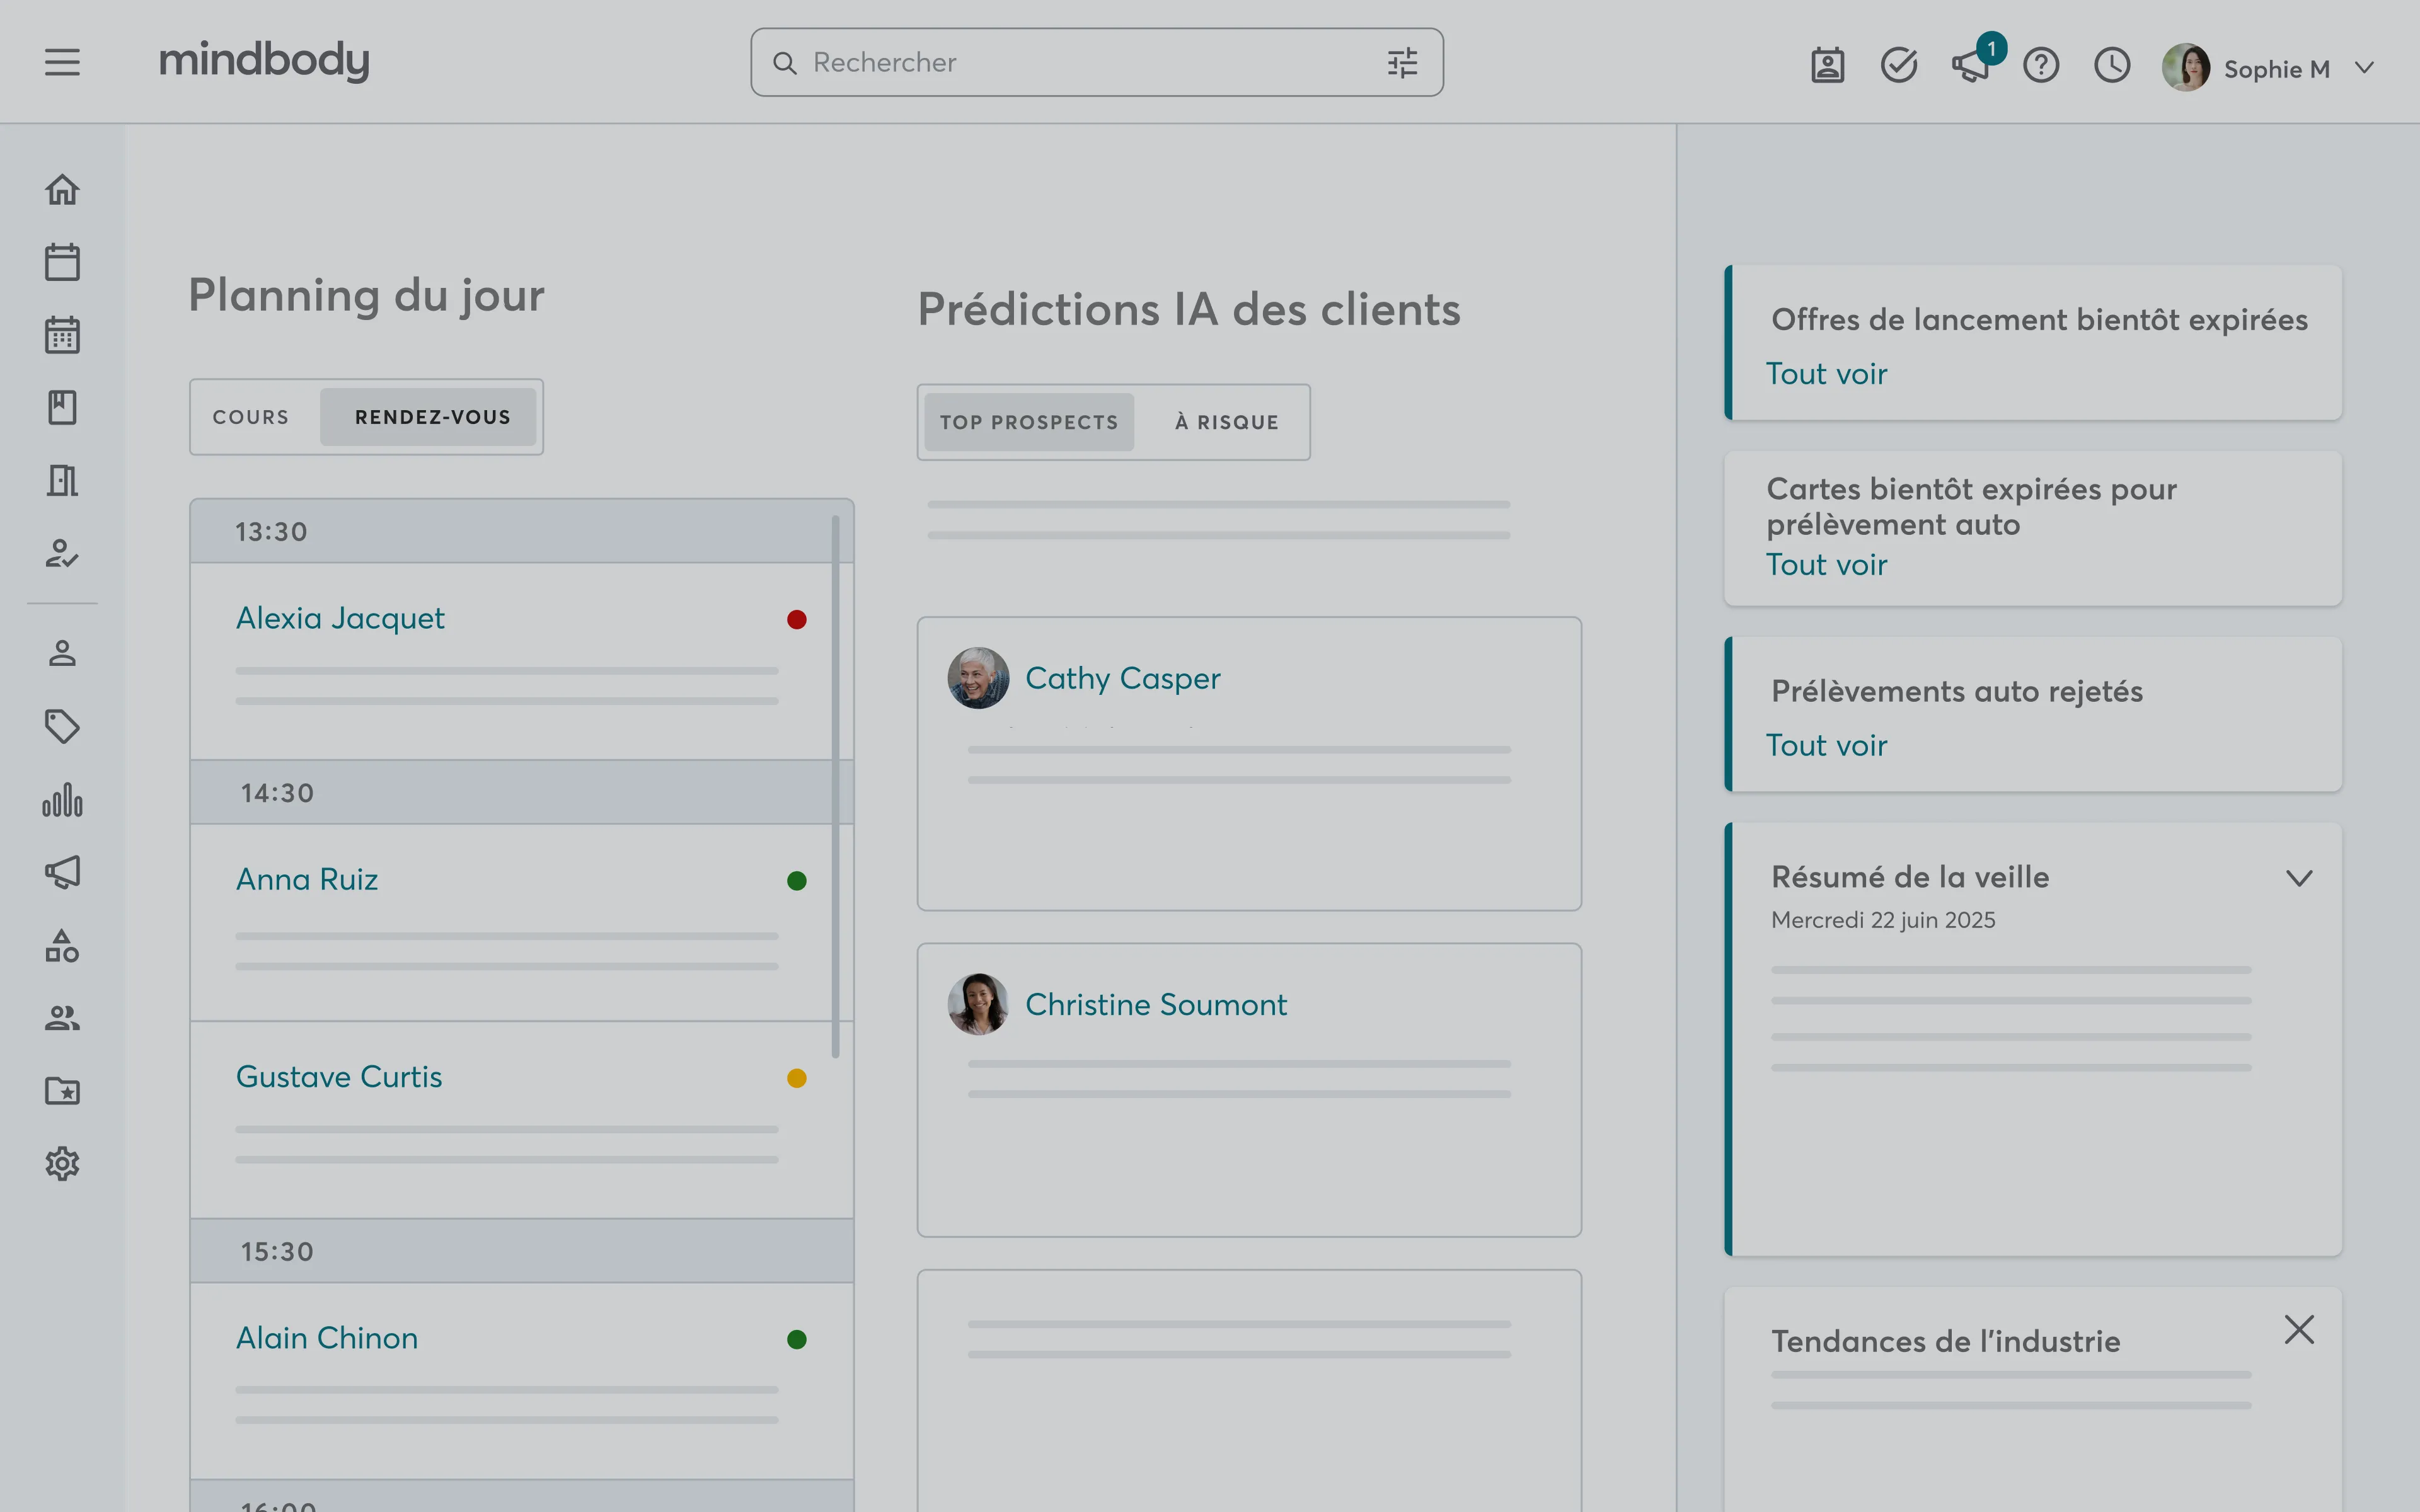Click the tag icon in sidebar
This screenshot has height=1512, width=2420.
62,726
